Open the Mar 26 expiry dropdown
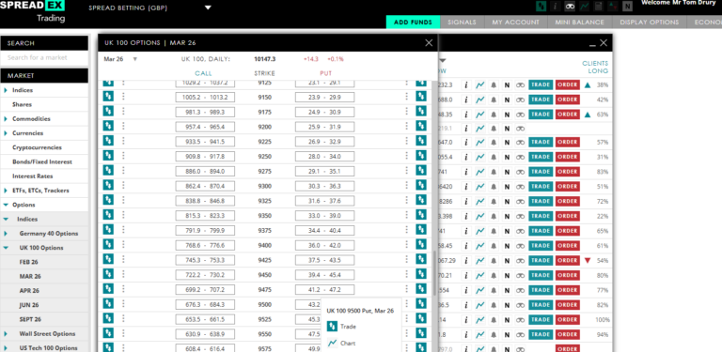Viewport: 722px width, 352px height. tap(135, 59)
